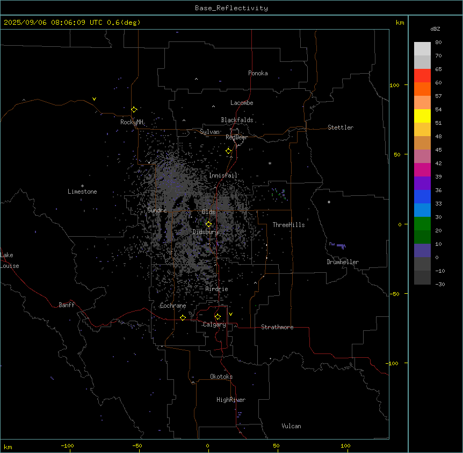The image size is (463, 453).
Task: Click the 0 tick on horizontal km axis
Action: click(x=207, y=445)
